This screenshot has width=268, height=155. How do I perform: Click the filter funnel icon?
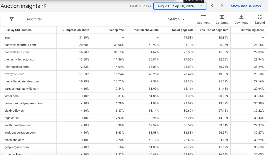[11, 19]
